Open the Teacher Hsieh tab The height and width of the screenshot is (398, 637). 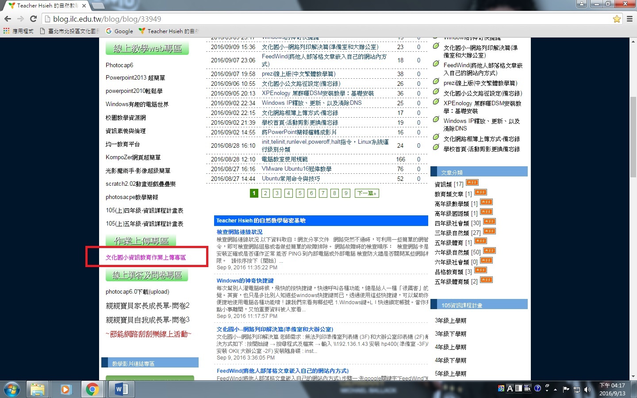tap(46, 6)
